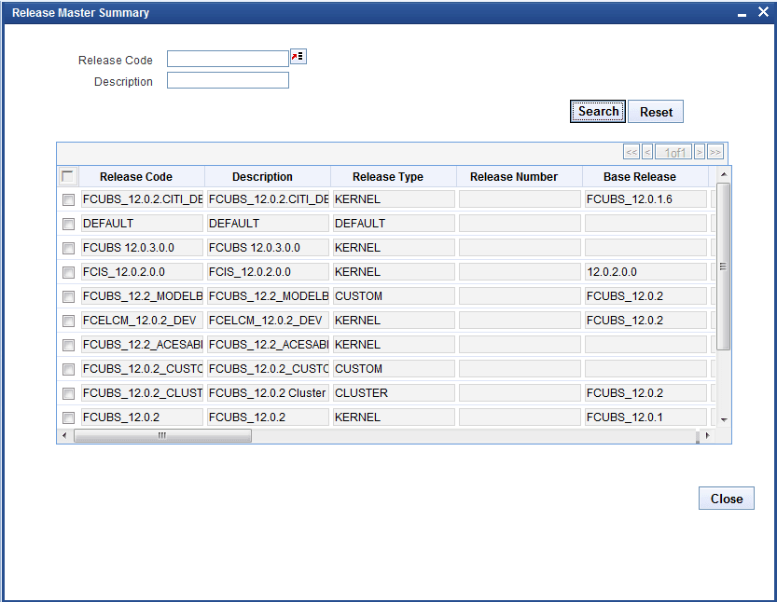This screenshot has width=777, height=602.
Task: Click base release FCUBS_12.0.2 in FCELCM row
Action: (x=645, y=321)
